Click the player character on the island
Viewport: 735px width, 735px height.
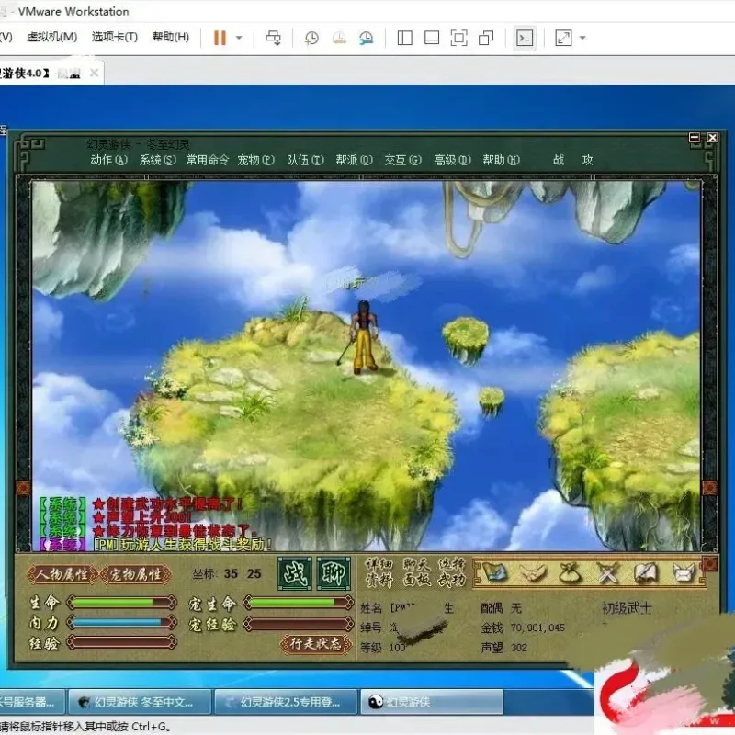(x=363, y=337)
